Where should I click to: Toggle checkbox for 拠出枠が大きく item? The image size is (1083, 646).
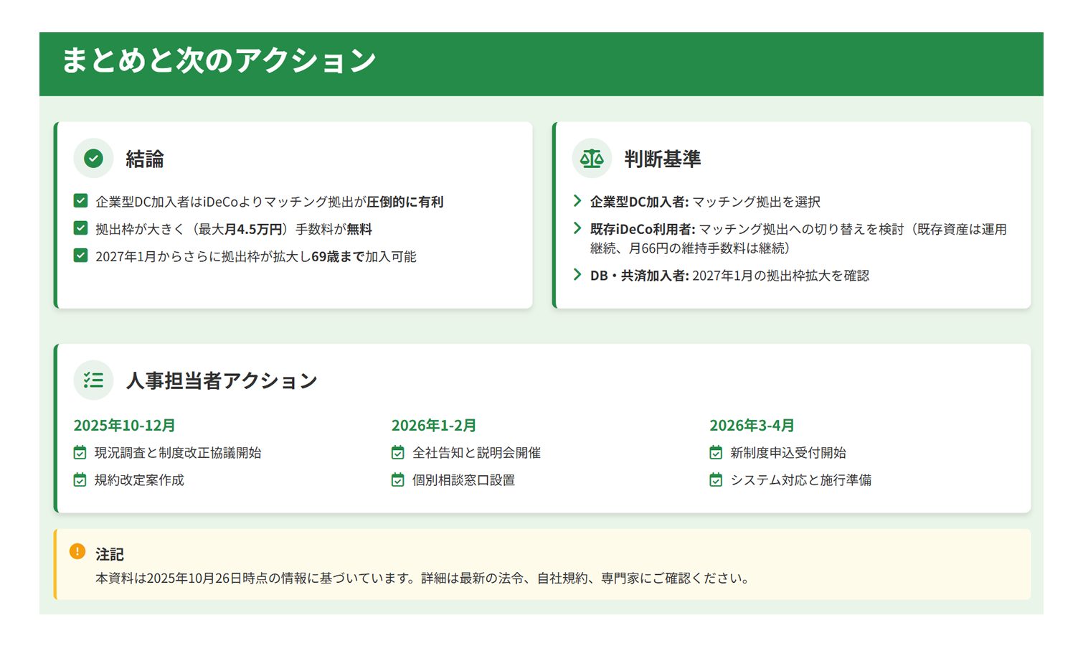pos(81,228)
